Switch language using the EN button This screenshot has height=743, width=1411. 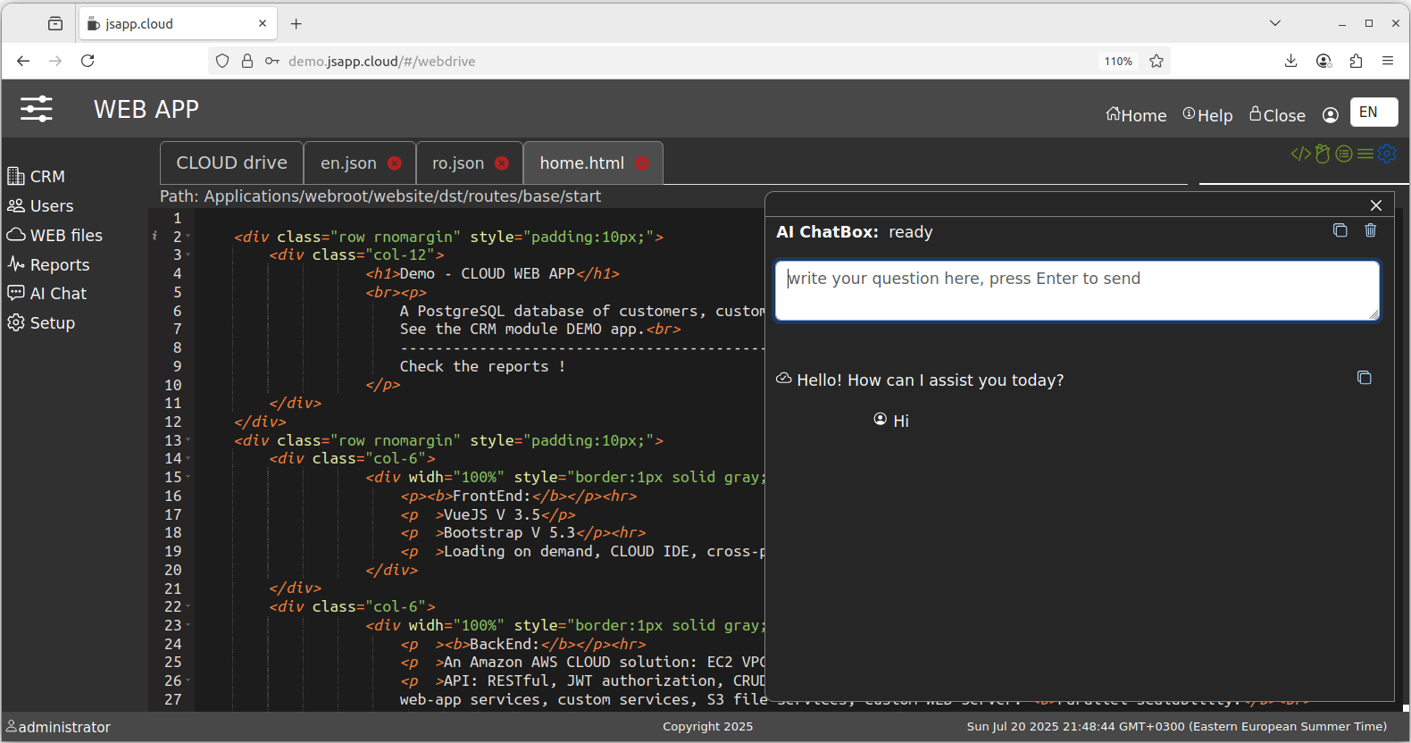pyautogui.click(x=1373, y=112)
